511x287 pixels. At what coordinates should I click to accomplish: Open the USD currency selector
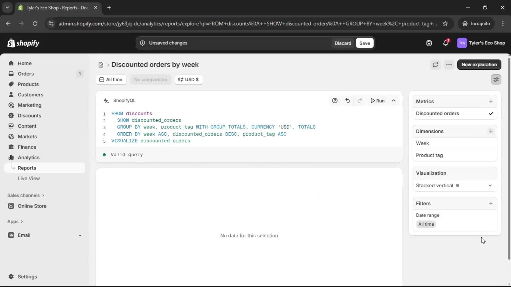pyautogui.click(x=188, y=79)
